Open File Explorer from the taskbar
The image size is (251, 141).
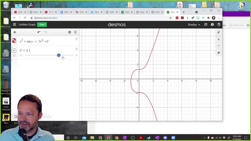[x=92, y=137]
